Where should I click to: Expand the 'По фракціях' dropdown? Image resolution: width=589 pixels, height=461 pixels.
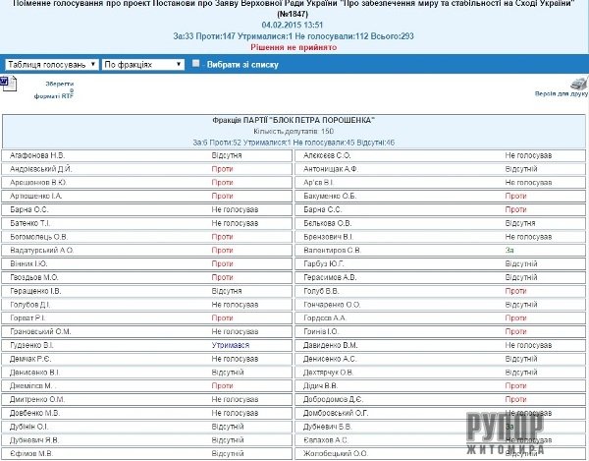point(142,64)
